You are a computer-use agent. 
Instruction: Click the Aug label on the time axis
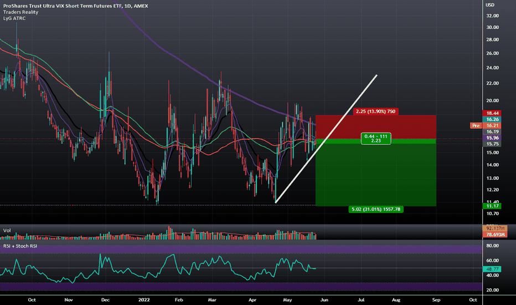(x=396, y=299)
